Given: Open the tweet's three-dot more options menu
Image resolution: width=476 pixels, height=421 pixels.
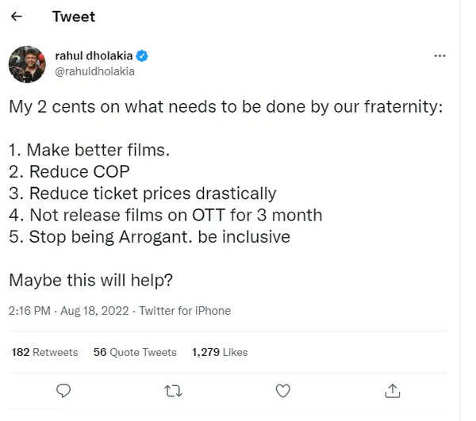Looking at the screenshot, I should [x=440, y=56].
